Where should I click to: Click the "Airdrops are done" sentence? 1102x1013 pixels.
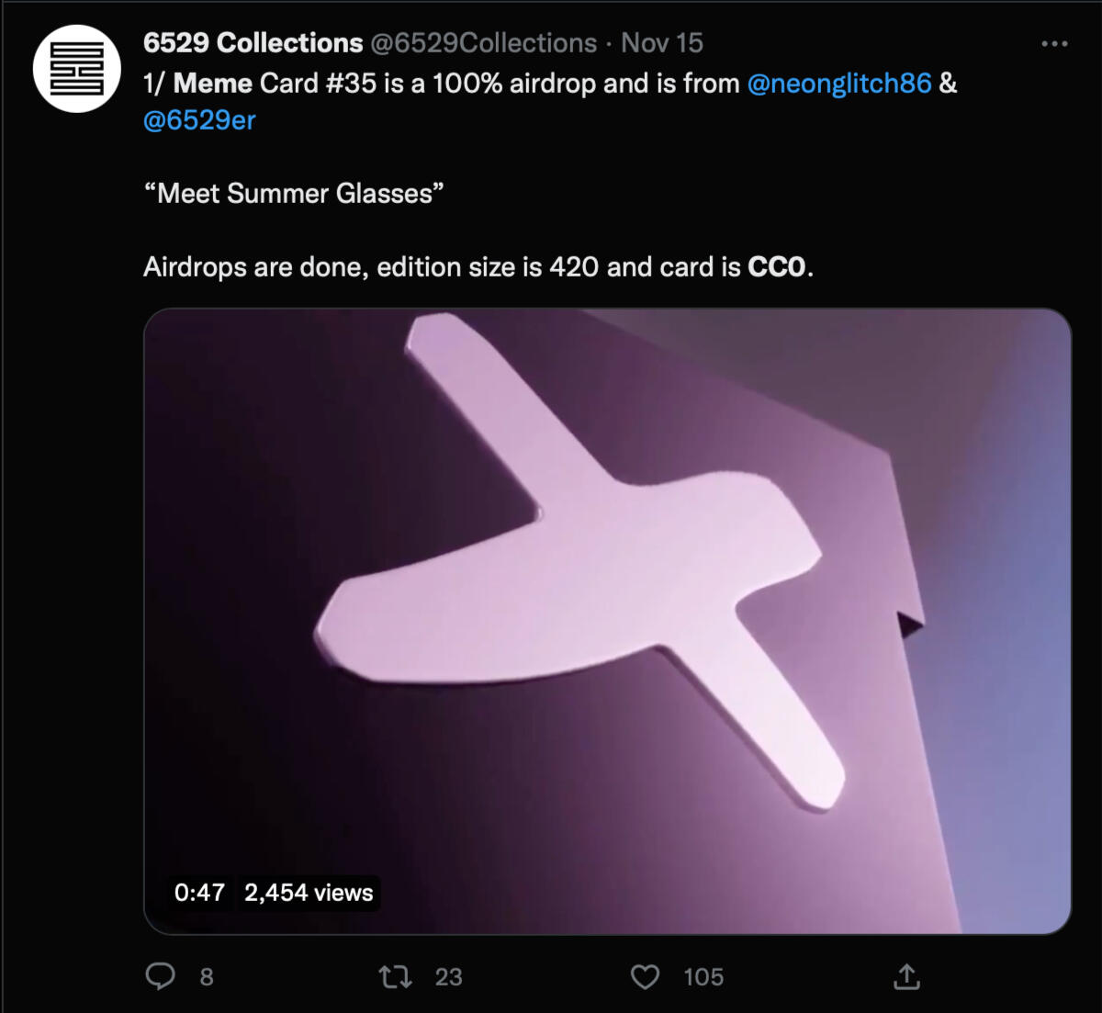click(478, 267)
